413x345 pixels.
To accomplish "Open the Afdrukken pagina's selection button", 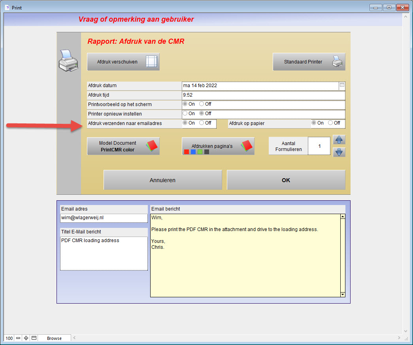I will point(218,146).
